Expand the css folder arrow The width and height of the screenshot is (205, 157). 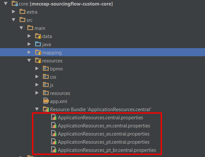click(37, 77)
